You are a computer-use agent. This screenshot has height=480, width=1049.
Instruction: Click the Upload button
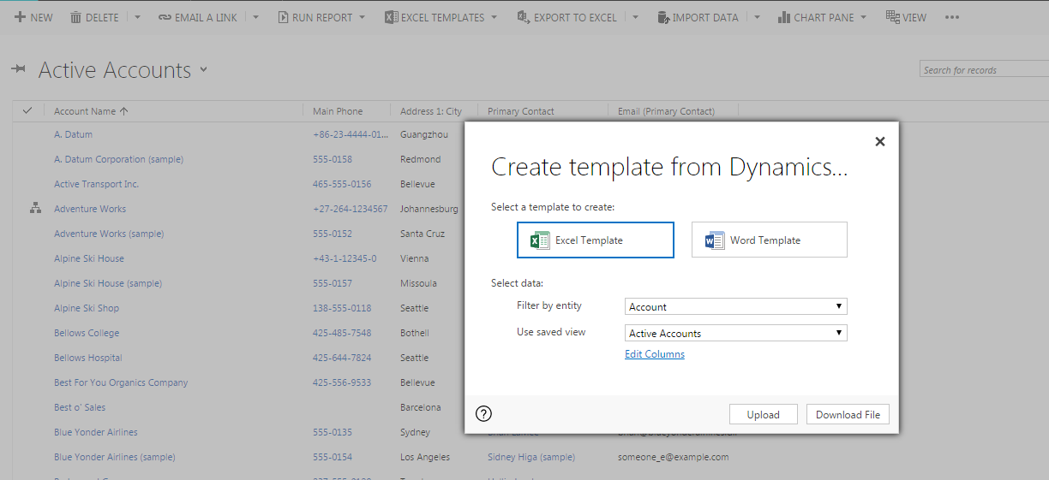(x=764, y=414)
